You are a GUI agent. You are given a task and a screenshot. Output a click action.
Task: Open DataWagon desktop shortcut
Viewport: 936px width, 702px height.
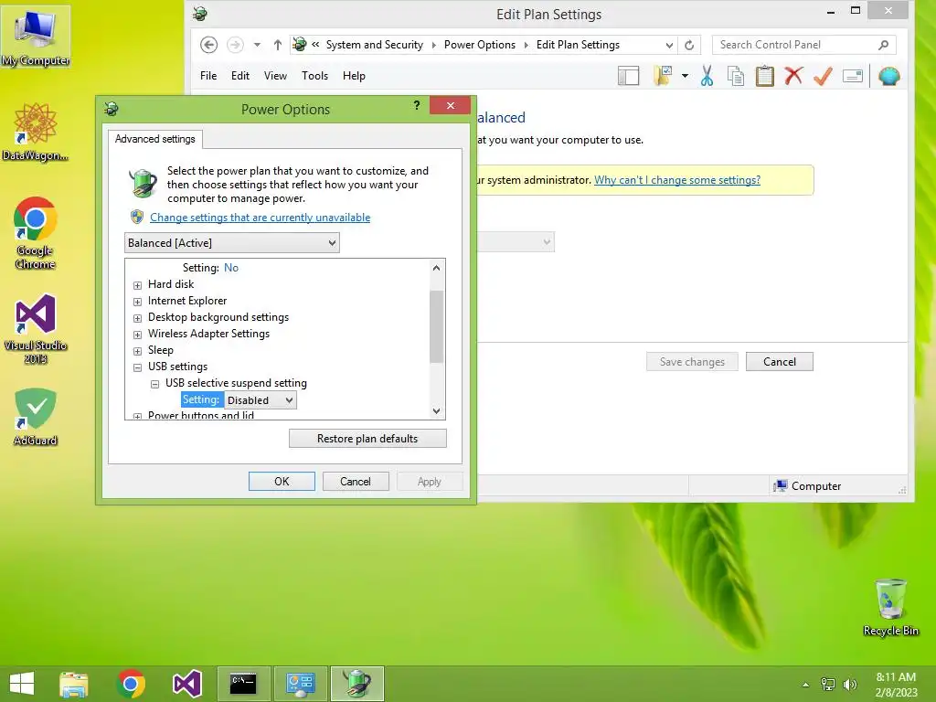[36, 132]
